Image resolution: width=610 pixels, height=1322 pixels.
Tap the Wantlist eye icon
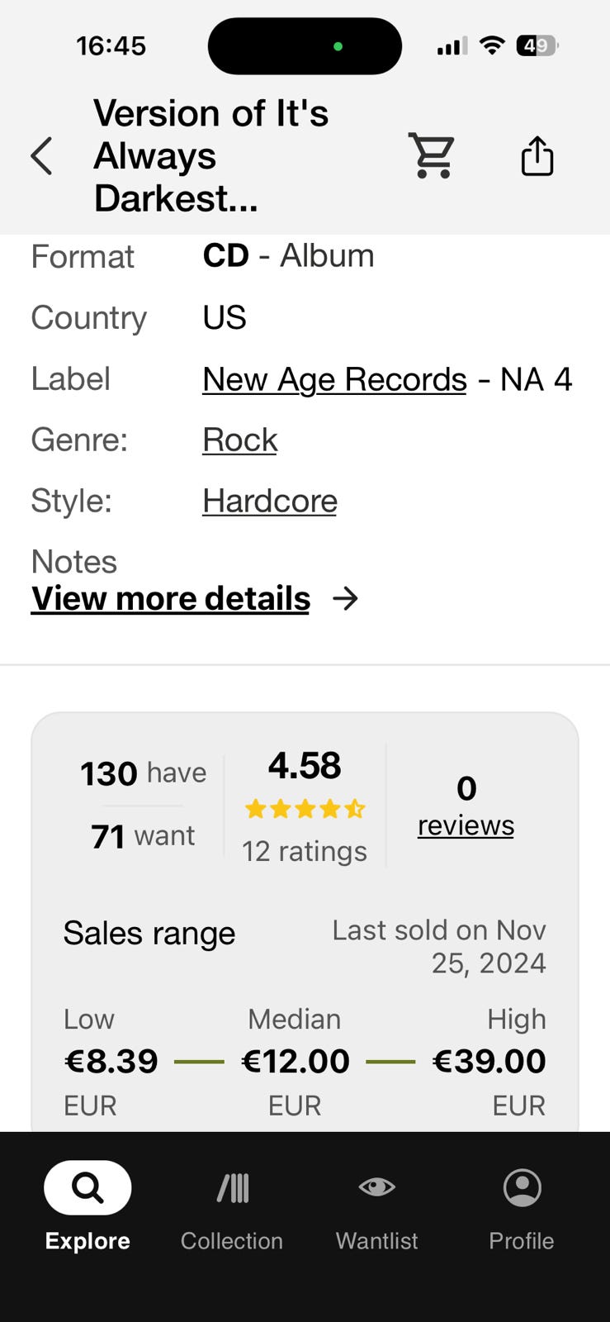point(376,1187)
